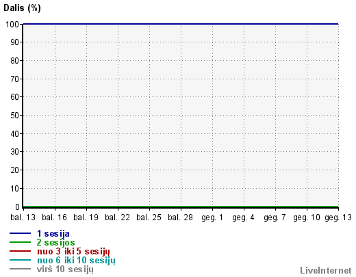Viewport: 356px width, 277px height.
Task: Select the "virš 10 sesijų" legend label
Action: [x=65, y=269]
